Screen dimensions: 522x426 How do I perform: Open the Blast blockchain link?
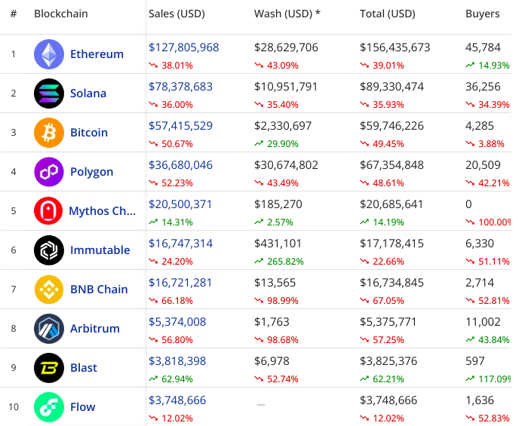click(x=84, y=368)
